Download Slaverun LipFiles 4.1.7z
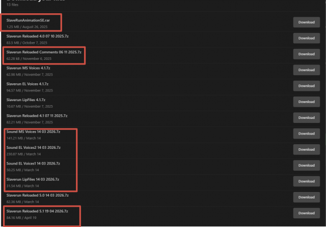This screenshot has width=326, height=227. 307,102
